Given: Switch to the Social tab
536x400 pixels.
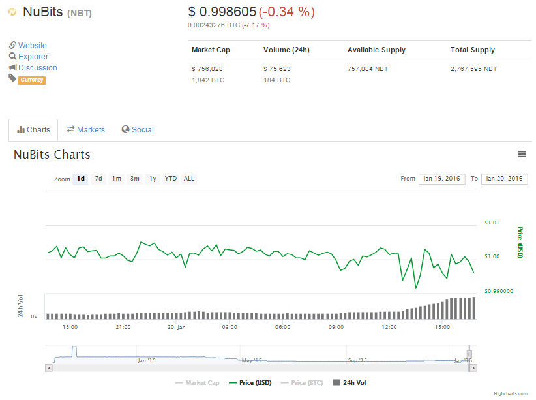Looking at the screenshot, I should click(138, 130).
